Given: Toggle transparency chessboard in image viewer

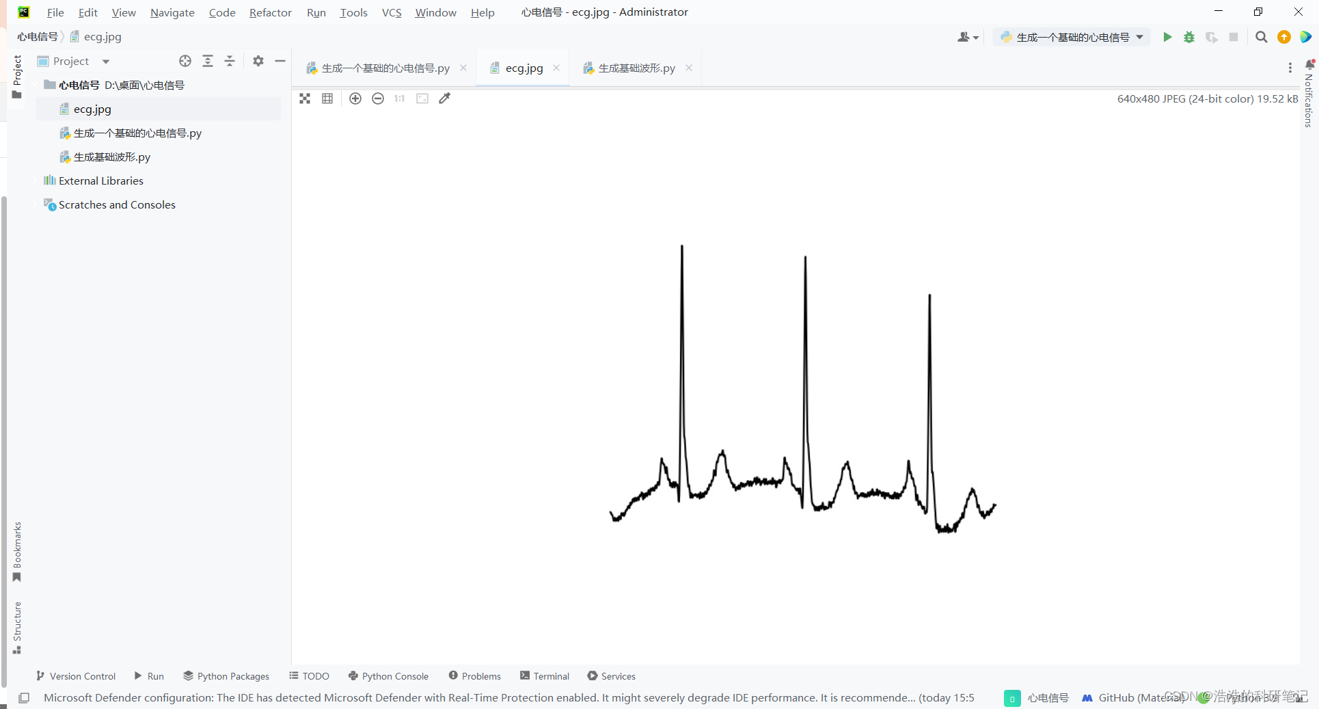Looking at the screenshot, I should coord(305,98).
